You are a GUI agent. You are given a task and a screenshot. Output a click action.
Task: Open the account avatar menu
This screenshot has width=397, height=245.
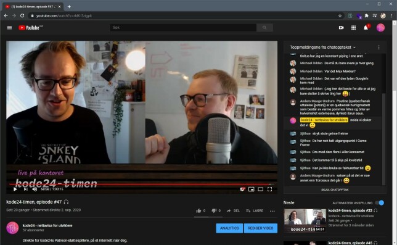[x=380, y=28]
